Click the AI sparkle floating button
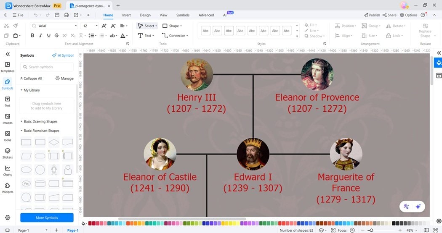Image resolution: width=442 pixels, height=233 pixels. (x=418, y=207)
